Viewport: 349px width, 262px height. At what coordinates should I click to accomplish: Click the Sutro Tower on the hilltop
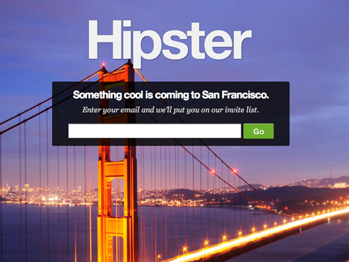(x=330, y=170)
